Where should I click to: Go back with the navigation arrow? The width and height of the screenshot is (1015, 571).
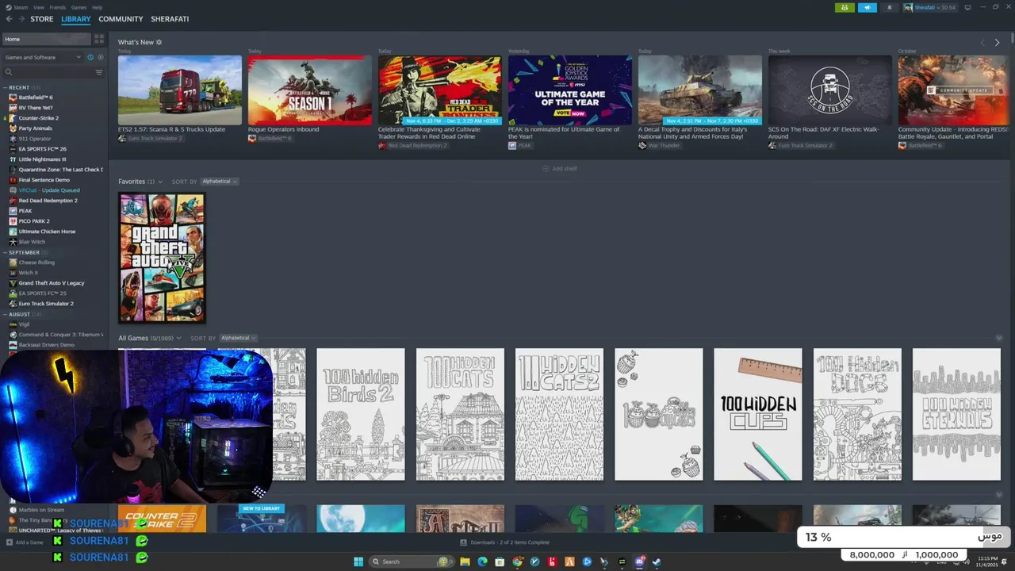tap(10, 19)
